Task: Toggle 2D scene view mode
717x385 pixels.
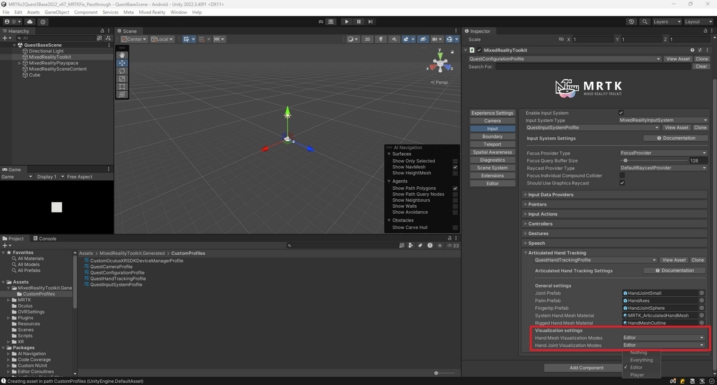Action: tap(367, 39)
